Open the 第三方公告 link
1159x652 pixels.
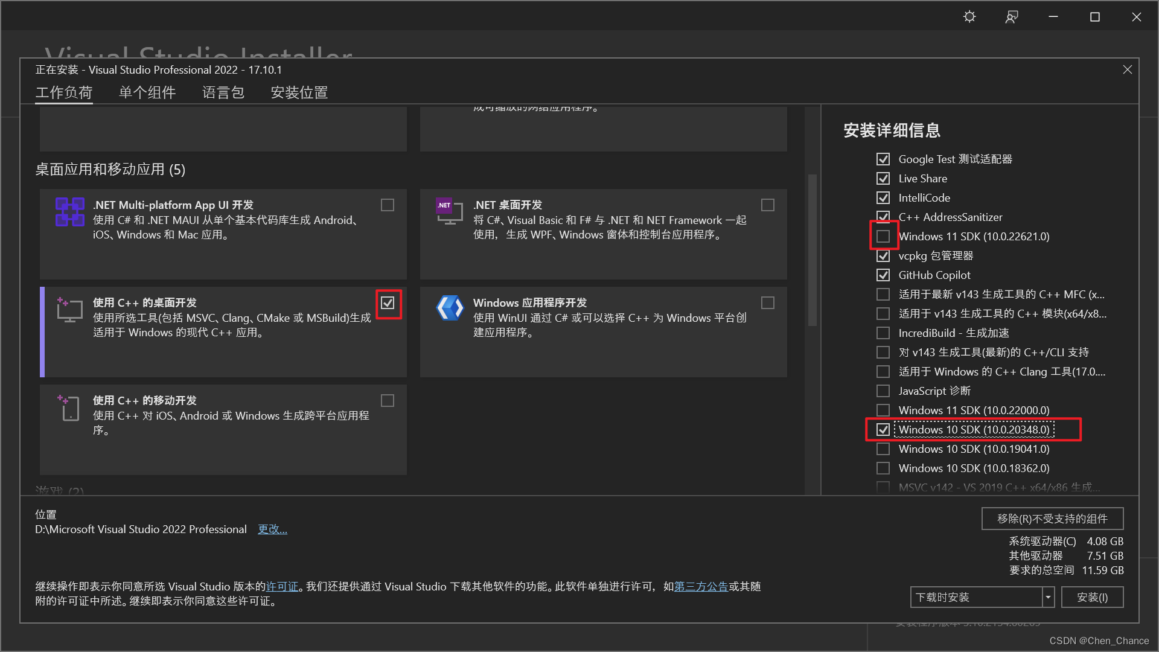click(701, 587)
